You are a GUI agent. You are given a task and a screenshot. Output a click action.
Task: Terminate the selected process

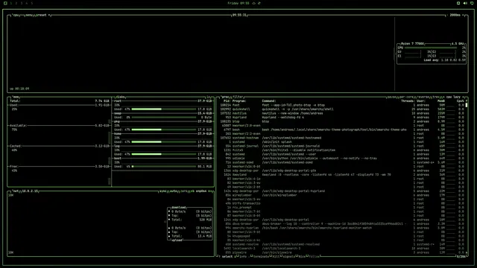(261, 256)
